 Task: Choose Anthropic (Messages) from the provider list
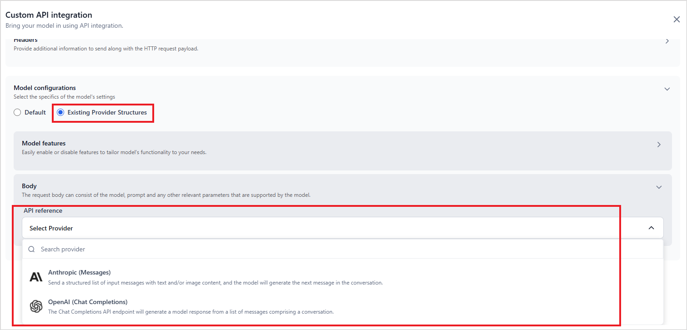(79, 272)
